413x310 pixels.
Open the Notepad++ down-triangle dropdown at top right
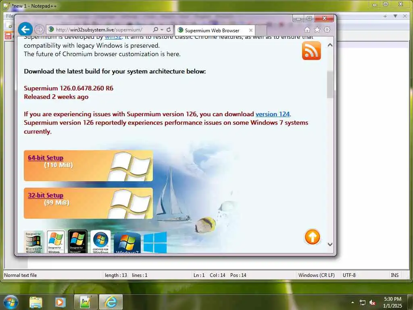[395, 16]
